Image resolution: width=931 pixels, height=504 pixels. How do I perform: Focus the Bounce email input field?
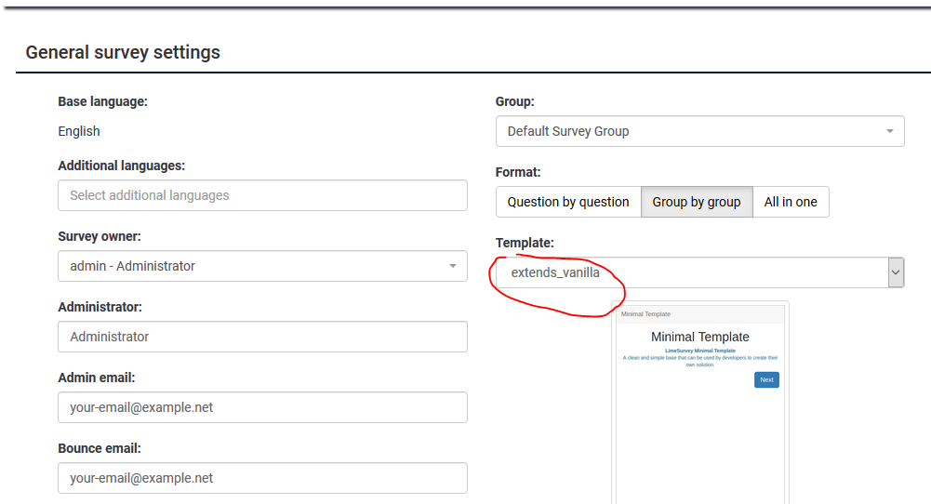[262, 478]
